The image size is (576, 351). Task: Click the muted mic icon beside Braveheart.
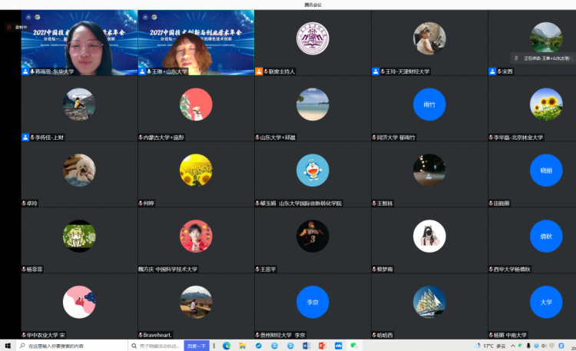(x=141, y=335)
